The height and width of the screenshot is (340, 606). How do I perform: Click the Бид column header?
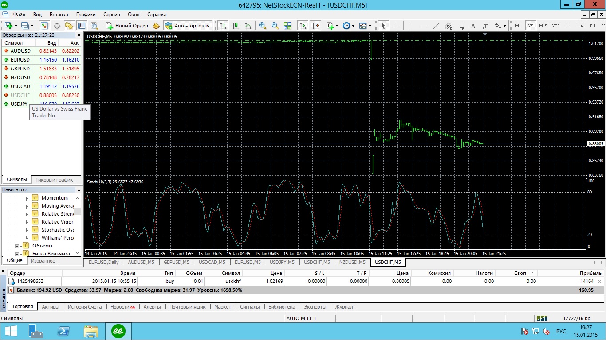tap(47, 43)
